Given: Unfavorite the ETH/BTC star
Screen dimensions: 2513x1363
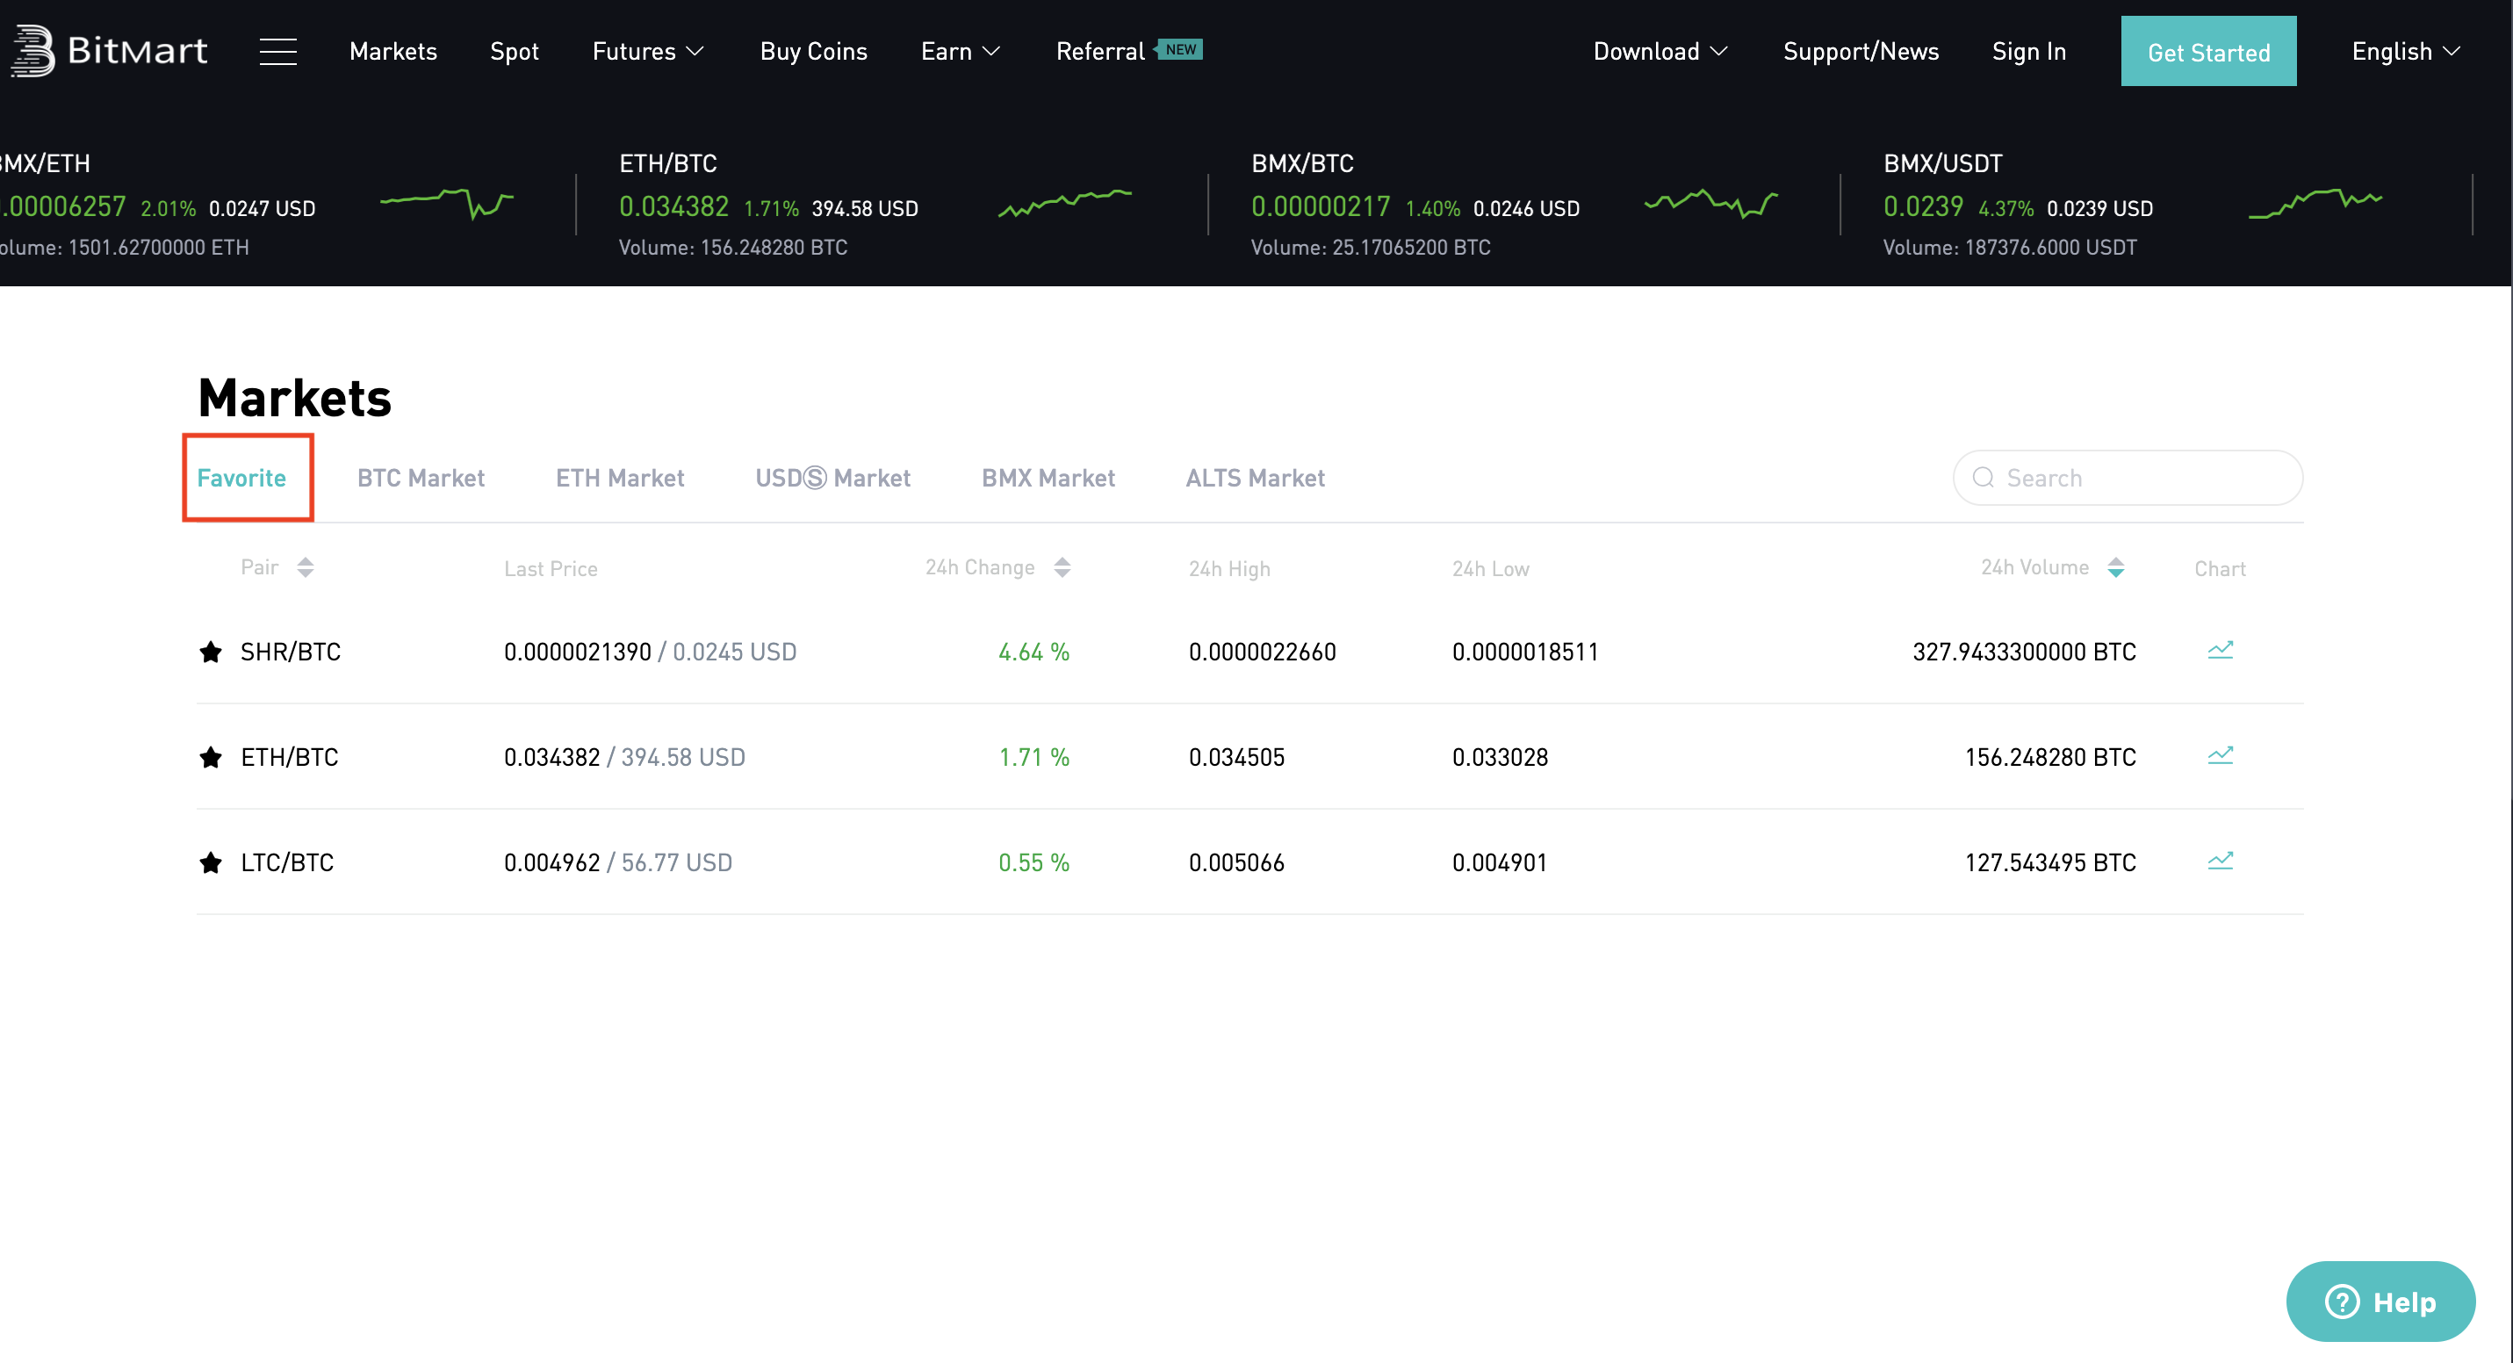Looking at the screenshot, I should [x=211, y=757].
